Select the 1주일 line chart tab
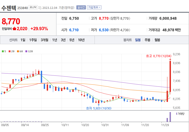Image resolution: width=189 pixels, height=132 pixels. point(33,40)
